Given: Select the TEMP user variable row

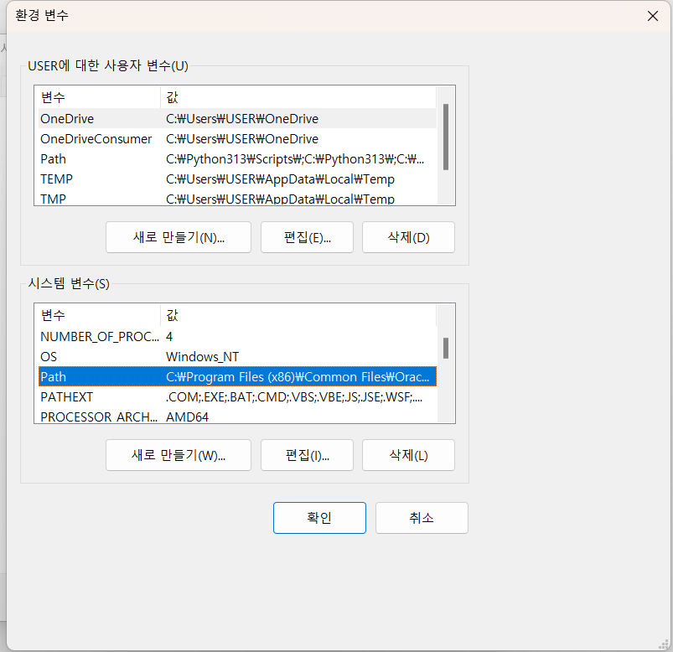Looking at the screenshot, I should [x=237, y=179].
